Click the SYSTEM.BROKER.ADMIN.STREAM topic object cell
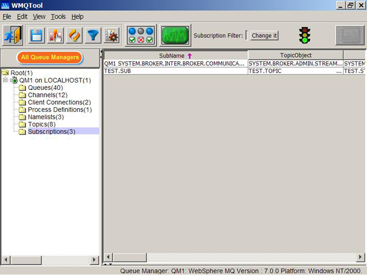 pos(296,64)
